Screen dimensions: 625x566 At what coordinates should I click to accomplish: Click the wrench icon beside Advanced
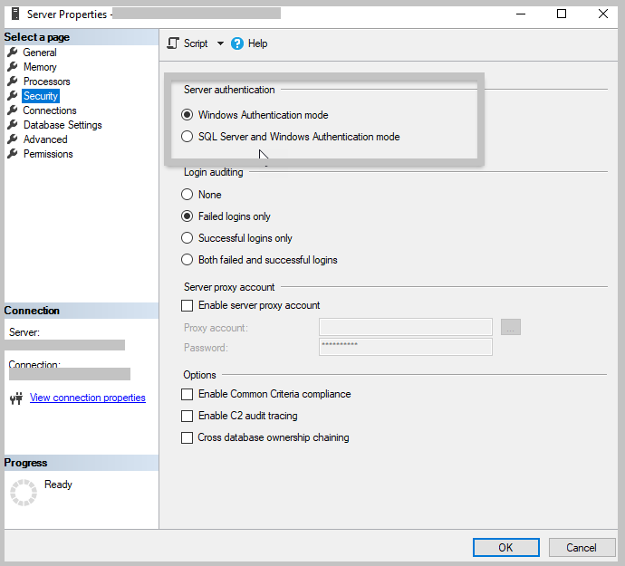pos(13,139)
